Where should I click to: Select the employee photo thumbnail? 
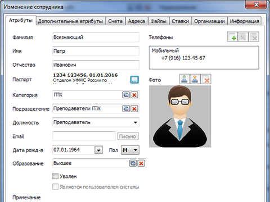(180, 116)
